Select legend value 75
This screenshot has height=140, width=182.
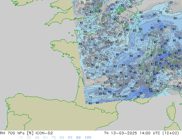[x=53, y=138]
